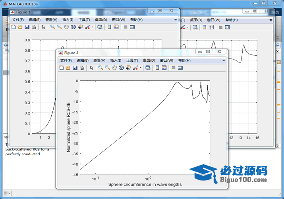Insert Legend icon in Figure 3 toolbar
The image size is (284, 199).
pyautogui.click(x=164, y=68)
